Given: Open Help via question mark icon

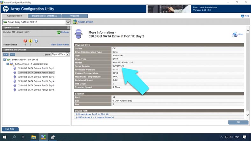Looking at the screenshot, I should pyautogui.click(x=243, y=16).
